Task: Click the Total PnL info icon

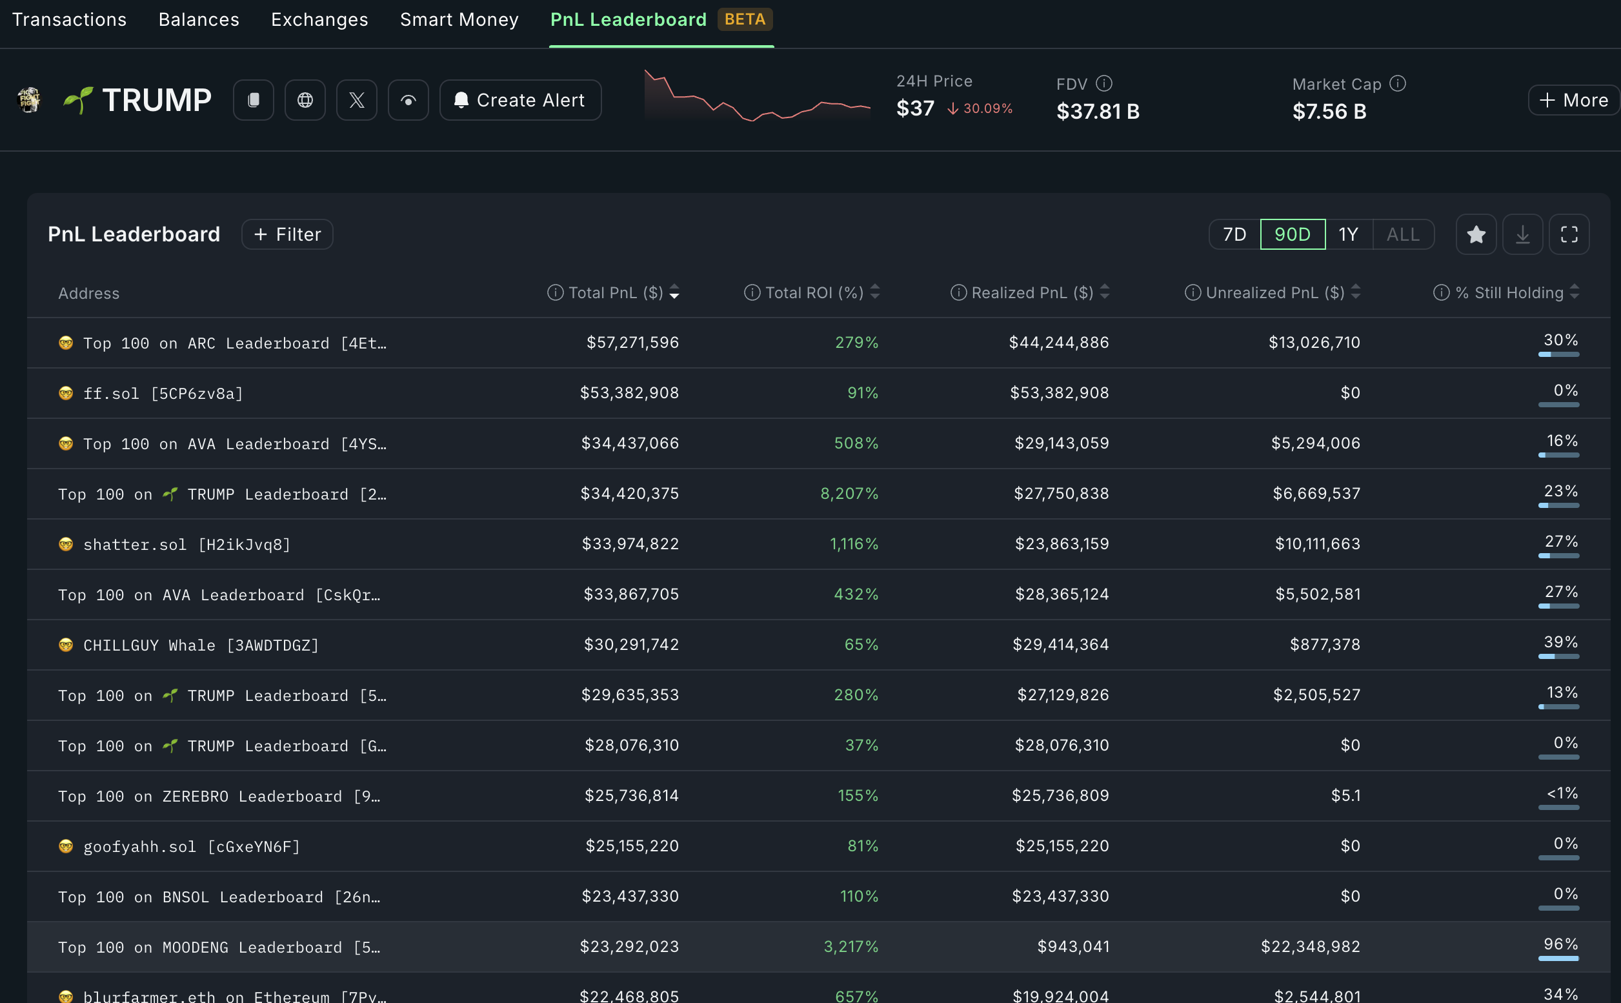Action: pos(555,292)
